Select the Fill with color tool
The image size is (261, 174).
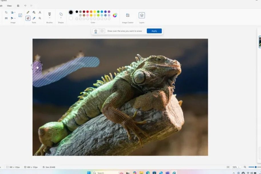click(34, 12)
